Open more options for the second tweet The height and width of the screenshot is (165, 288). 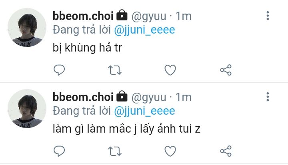[x=268, y=97]
